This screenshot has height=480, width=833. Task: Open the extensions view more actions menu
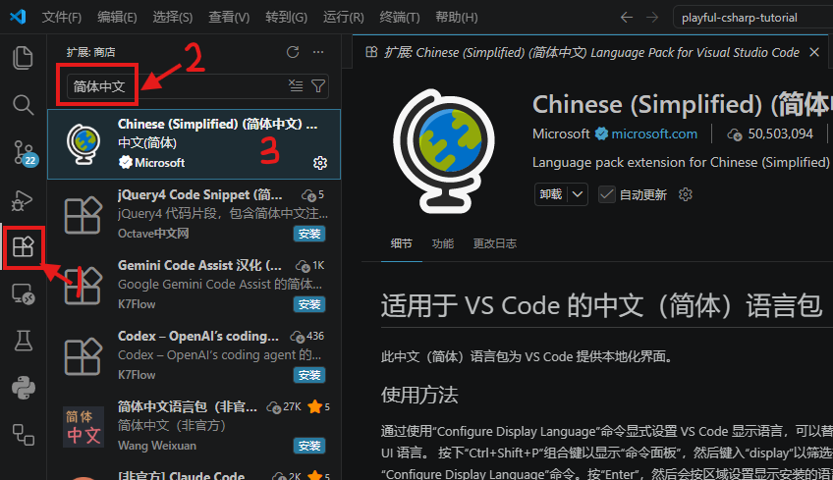point(318,52)
